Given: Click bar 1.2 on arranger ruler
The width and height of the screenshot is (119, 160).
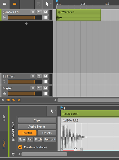Looking at the screenshot, I should click(x=83, y=4).
